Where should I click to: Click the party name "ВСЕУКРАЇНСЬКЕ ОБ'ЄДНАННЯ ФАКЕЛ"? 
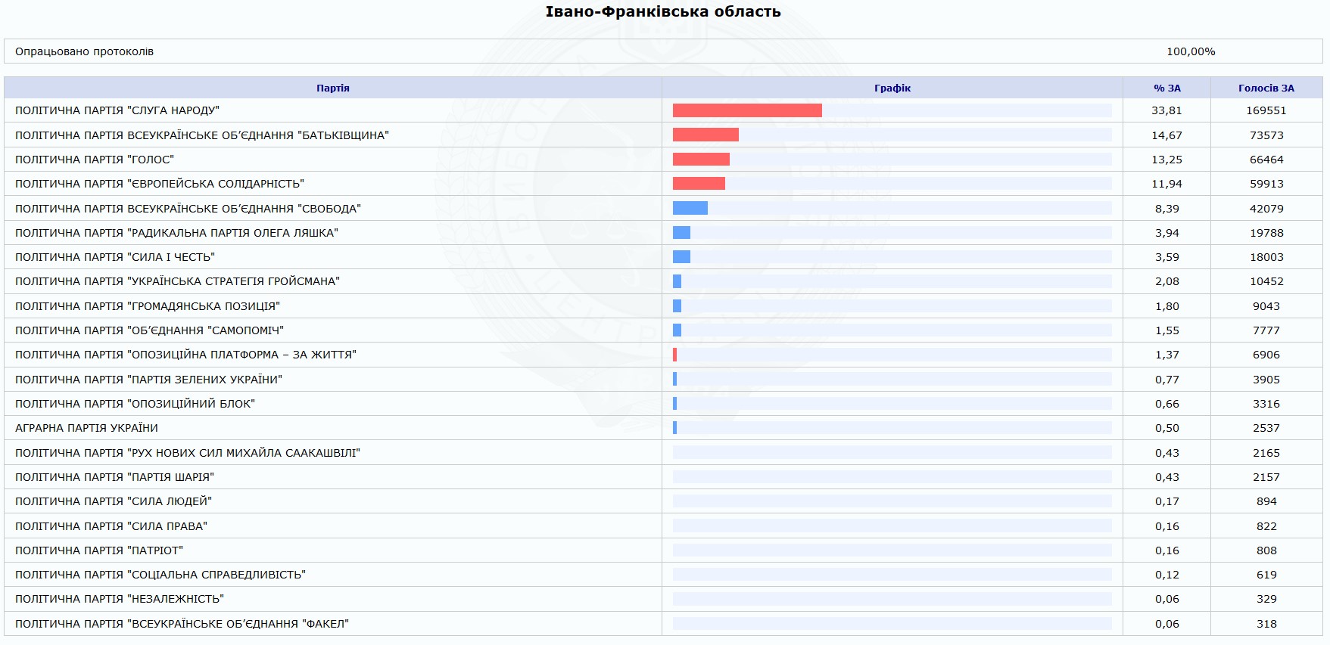182,624
